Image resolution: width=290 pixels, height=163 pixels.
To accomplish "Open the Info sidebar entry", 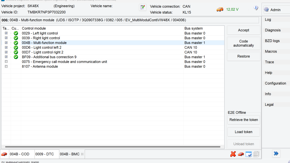I will 268,94.
